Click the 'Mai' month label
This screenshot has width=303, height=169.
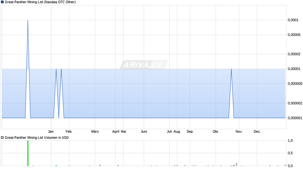[x=123, y=132]
